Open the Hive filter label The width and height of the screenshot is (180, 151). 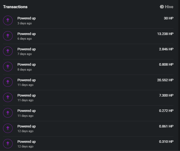pyautogui.click(x=169, y=7)
